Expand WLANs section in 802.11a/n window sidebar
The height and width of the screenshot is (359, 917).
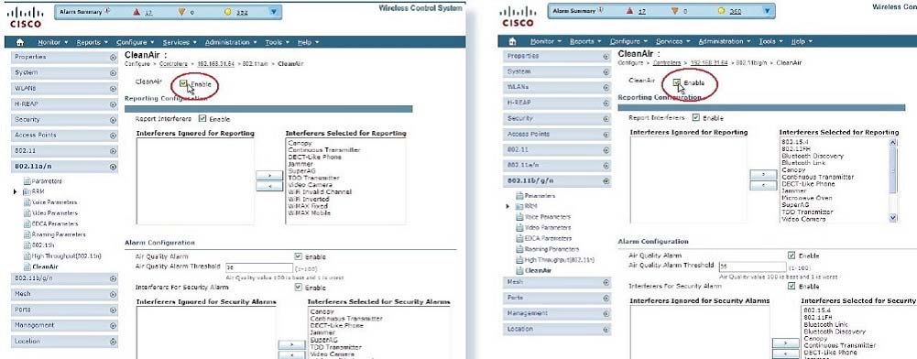click(113, 89)
